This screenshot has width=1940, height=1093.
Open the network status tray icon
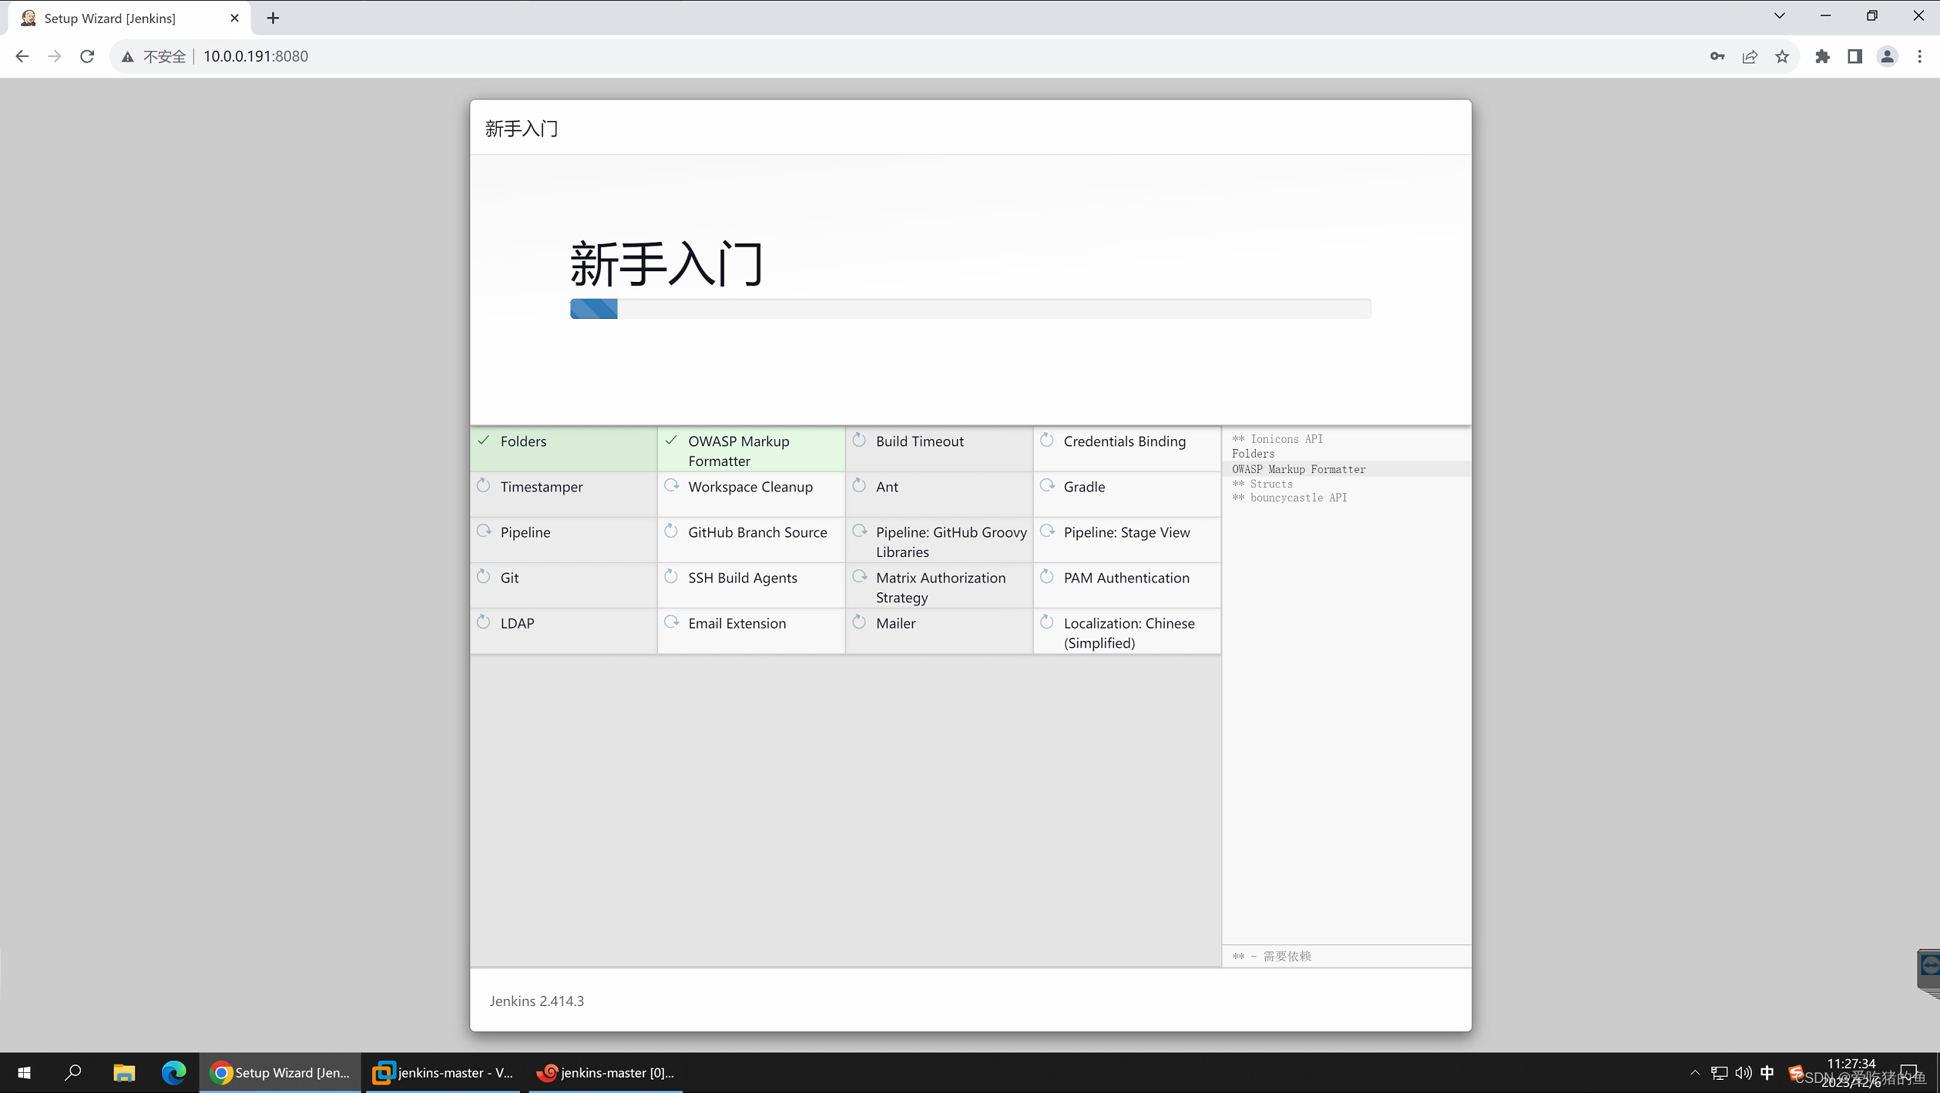click(x=1719, y=1072)
